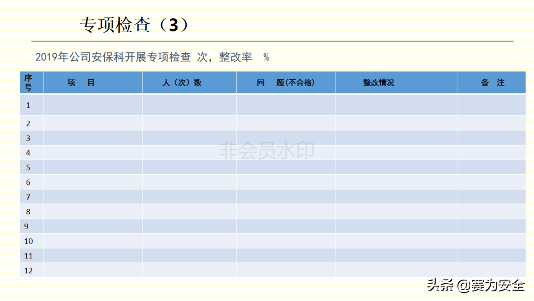The height and width of the screenshot is (301, 534).
Task: Select row number 5 cell
Action: click(32, 167)
